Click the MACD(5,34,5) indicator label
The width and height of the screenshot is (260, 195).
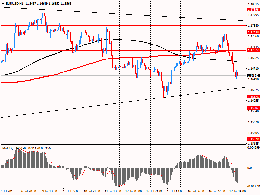[x=12, y=148]
